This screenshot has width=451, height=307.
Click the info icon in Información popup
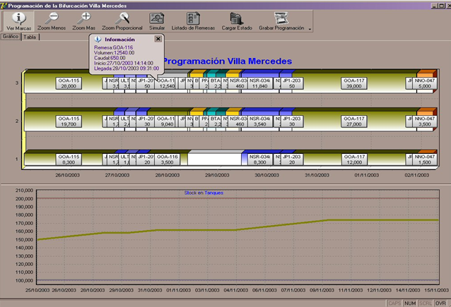point(98,40)
